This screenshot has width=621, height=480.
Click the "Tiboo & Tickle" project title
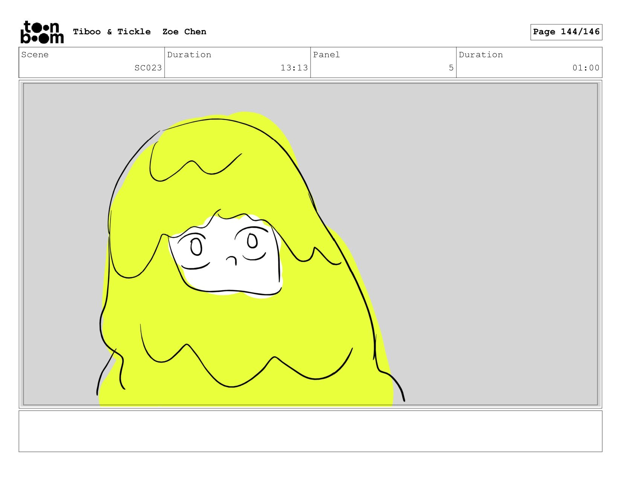tap(112, 32)
